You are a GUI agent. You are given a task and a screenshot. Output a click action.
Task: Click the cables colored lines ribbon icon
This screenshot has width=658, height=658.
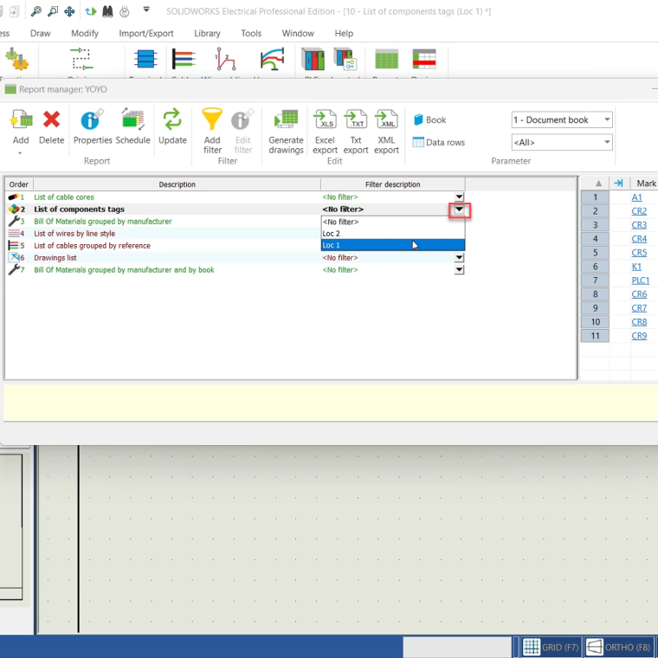[x=184, y=59]
